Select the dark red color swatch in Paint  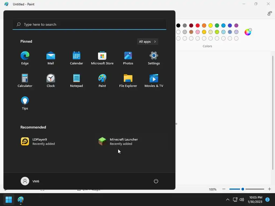click(x=191, y=25)
